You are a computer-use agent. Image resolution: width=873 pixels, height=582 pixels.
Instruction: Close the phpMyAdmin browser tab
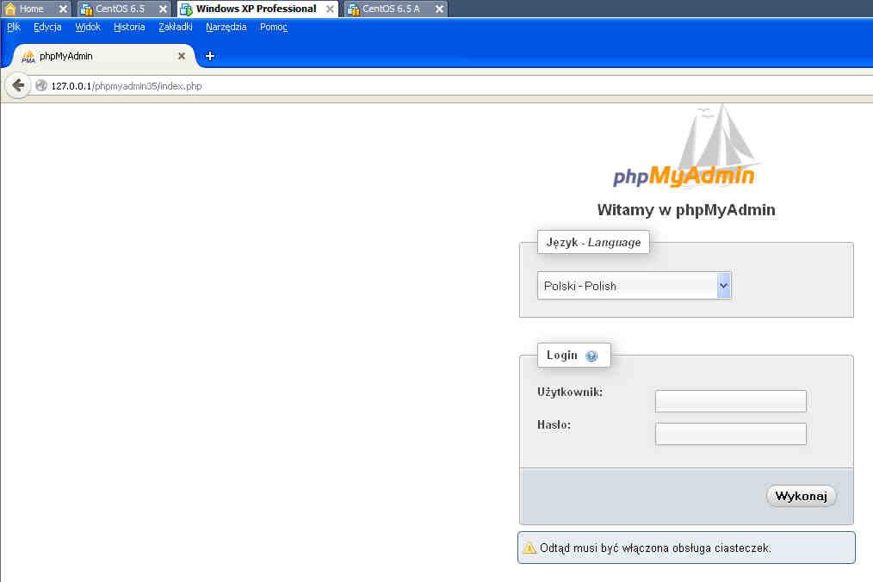181,56
